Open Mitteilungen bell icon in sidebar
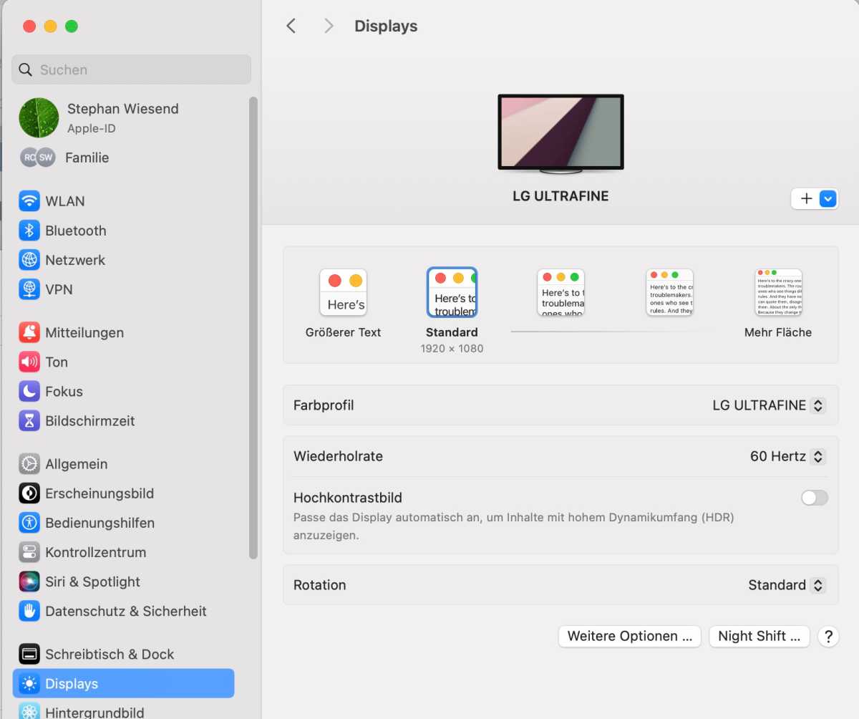 [29, 332]
